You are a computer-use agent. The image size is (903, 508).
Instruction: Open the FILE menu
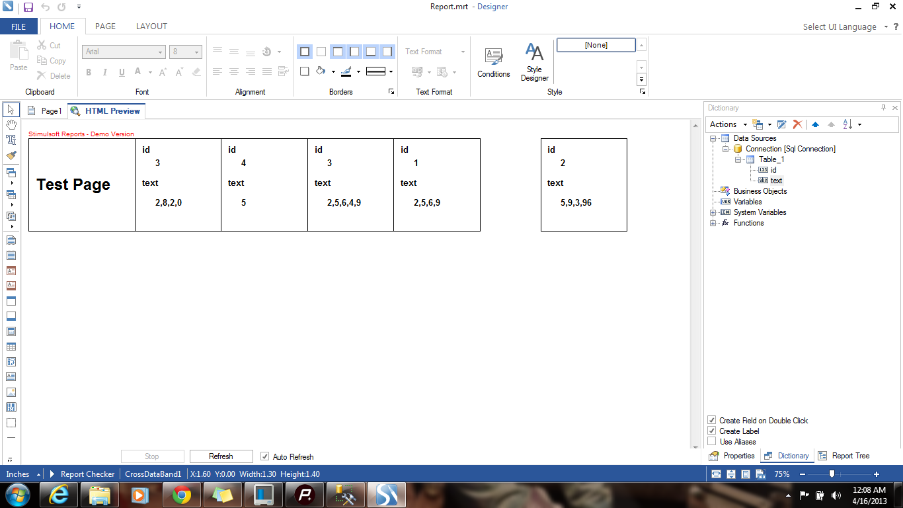click(19, 26)
